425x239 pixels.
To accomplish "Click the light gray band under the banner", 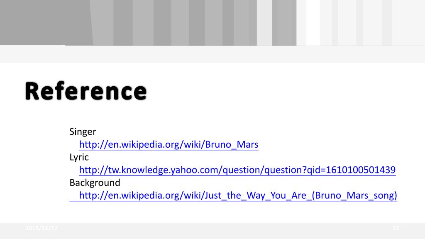I will 212,54.
